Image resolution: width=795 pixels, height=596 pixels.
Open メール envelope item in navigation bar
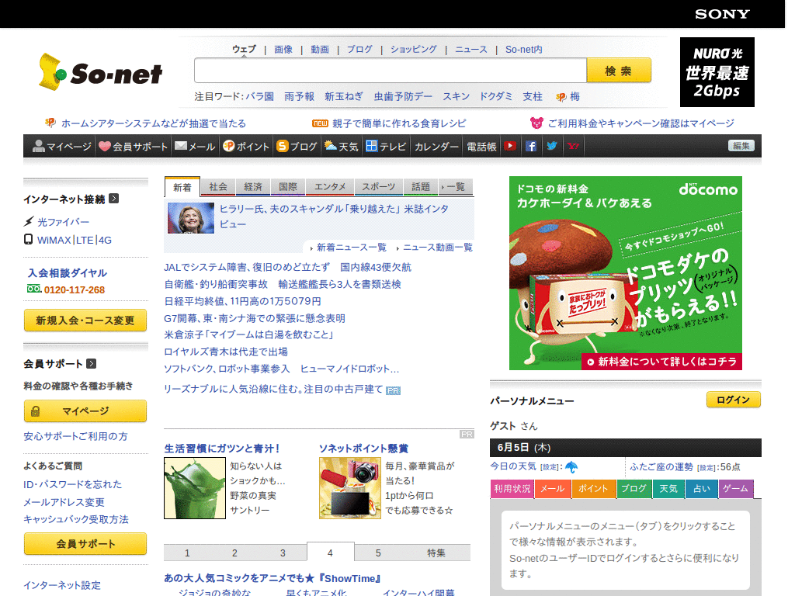pos(195,146)
